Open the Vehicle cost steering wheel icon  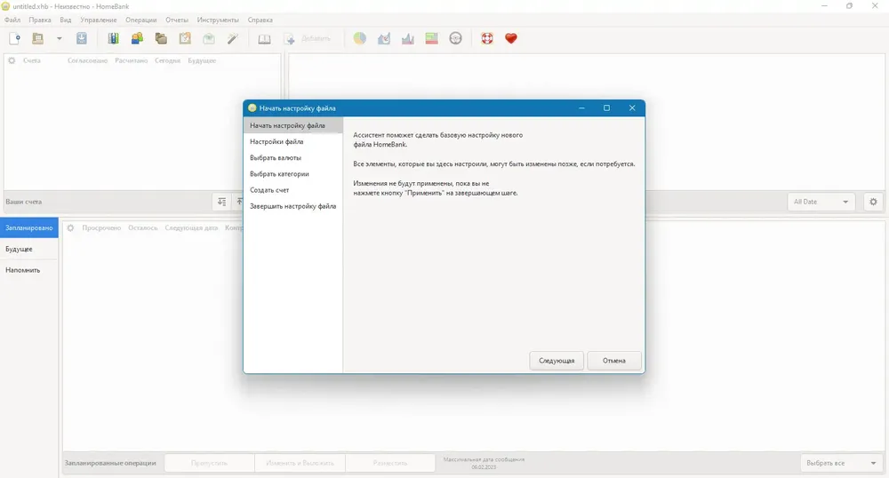455,38
